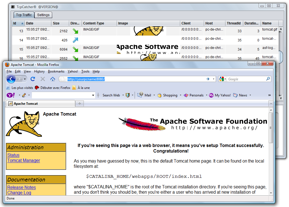Click the page icon beside the URL

[63, 79]
